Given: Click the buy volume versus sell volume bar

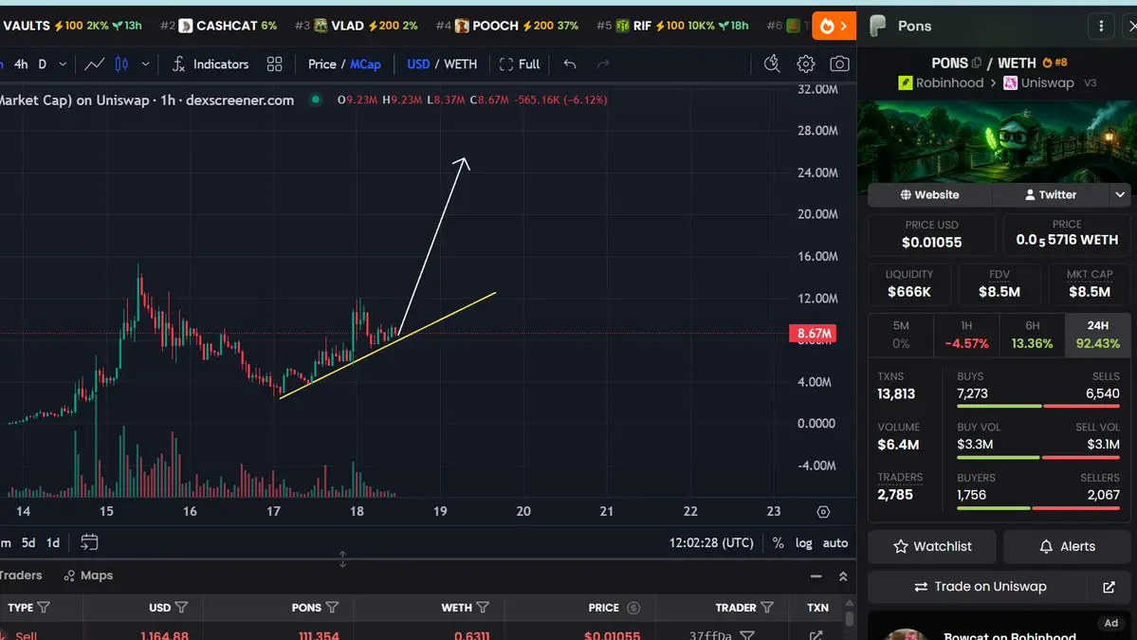Looking at the screenshot, I should click(x=1038, y=457).
